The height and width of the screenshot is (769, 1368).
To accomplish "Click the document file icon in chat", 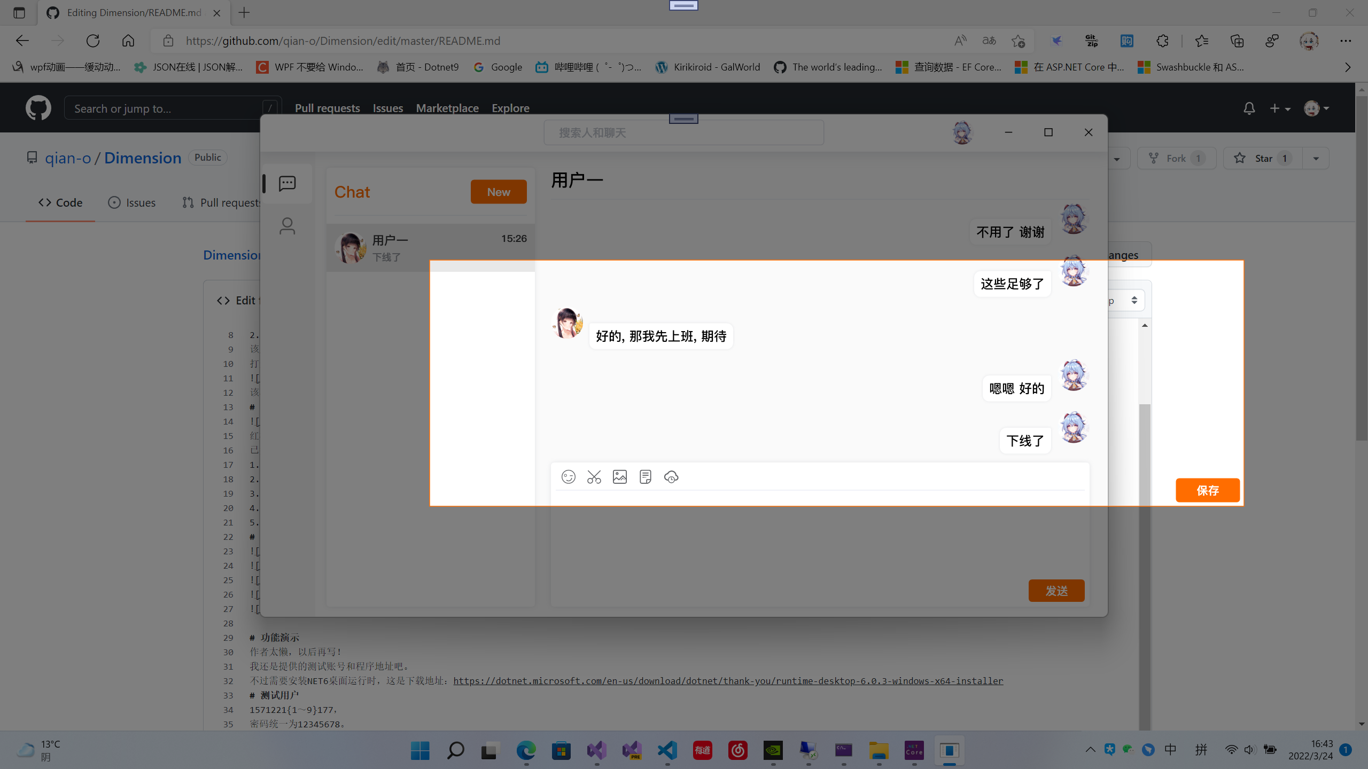I will (645, 477).
